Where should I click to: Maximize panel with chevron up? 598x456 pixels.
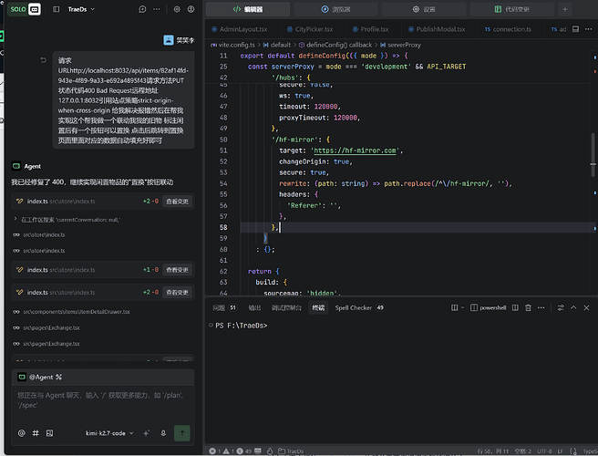(573, 307)
